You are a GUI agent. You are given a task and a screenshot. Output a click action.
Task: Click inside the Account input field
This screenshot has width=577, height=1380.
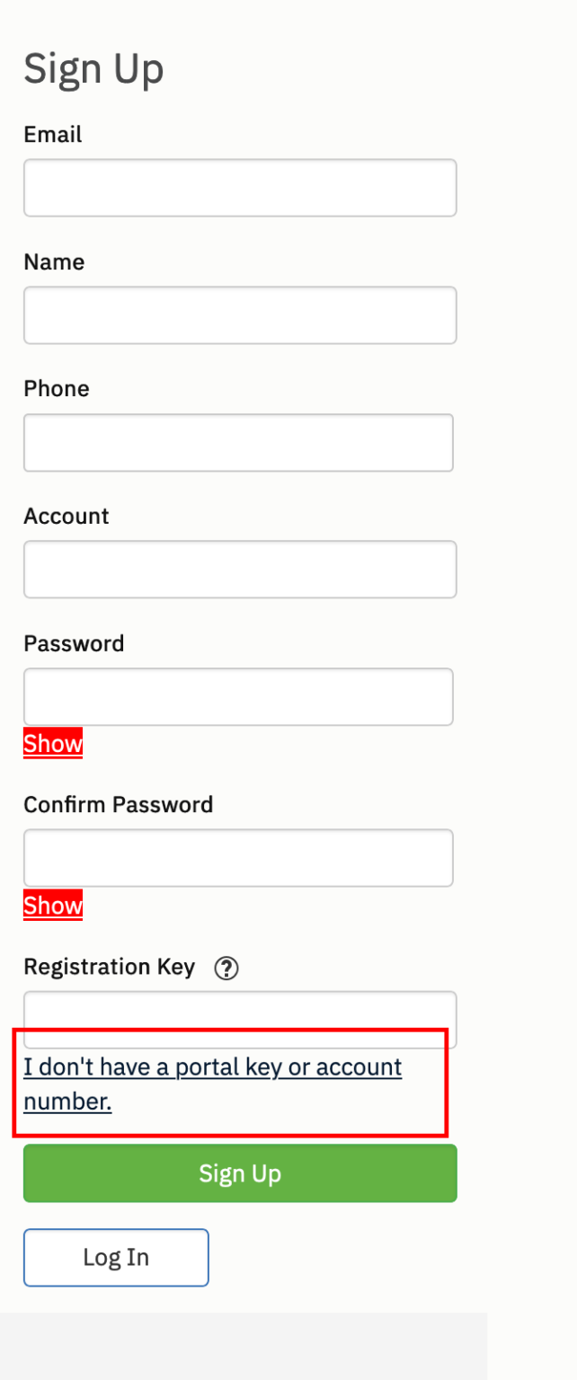[240, 569]
